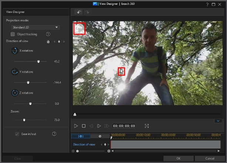This screenshot has height=163, width=227.
Task: Click the Zoom value 75.0
Action: tap(57, 120)
